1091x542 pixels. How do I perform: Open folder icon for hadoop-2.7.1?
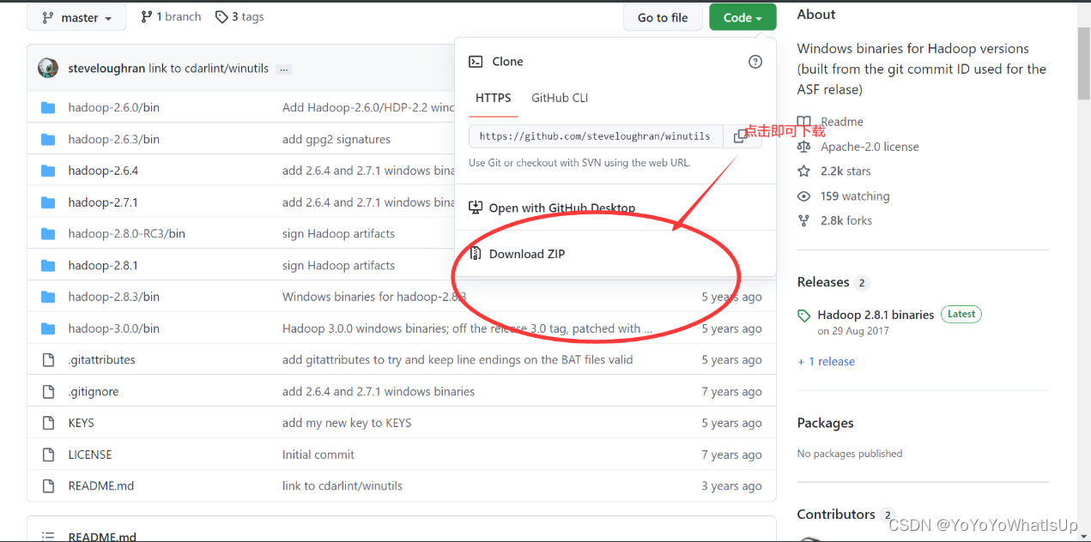(48, 202)
